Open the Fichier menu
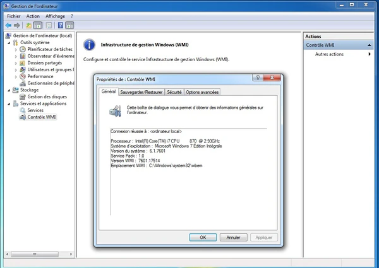 (x=13, y=16)
